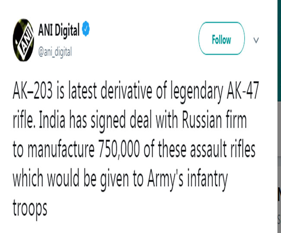This screenshot has height=233, width=281.
Task: Open the chevron menu beside Follow
Action: coord(255,40)
